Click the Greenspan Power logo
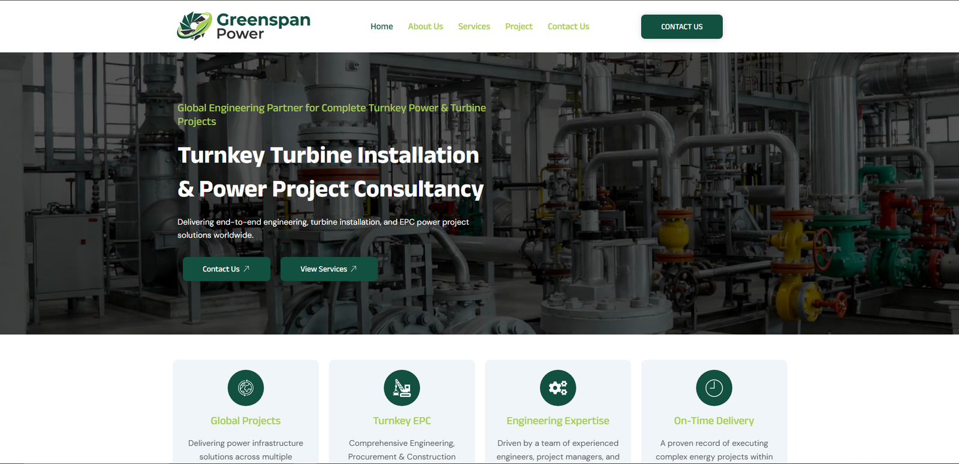Screen dimensions: 959x464 coord(244,26)
